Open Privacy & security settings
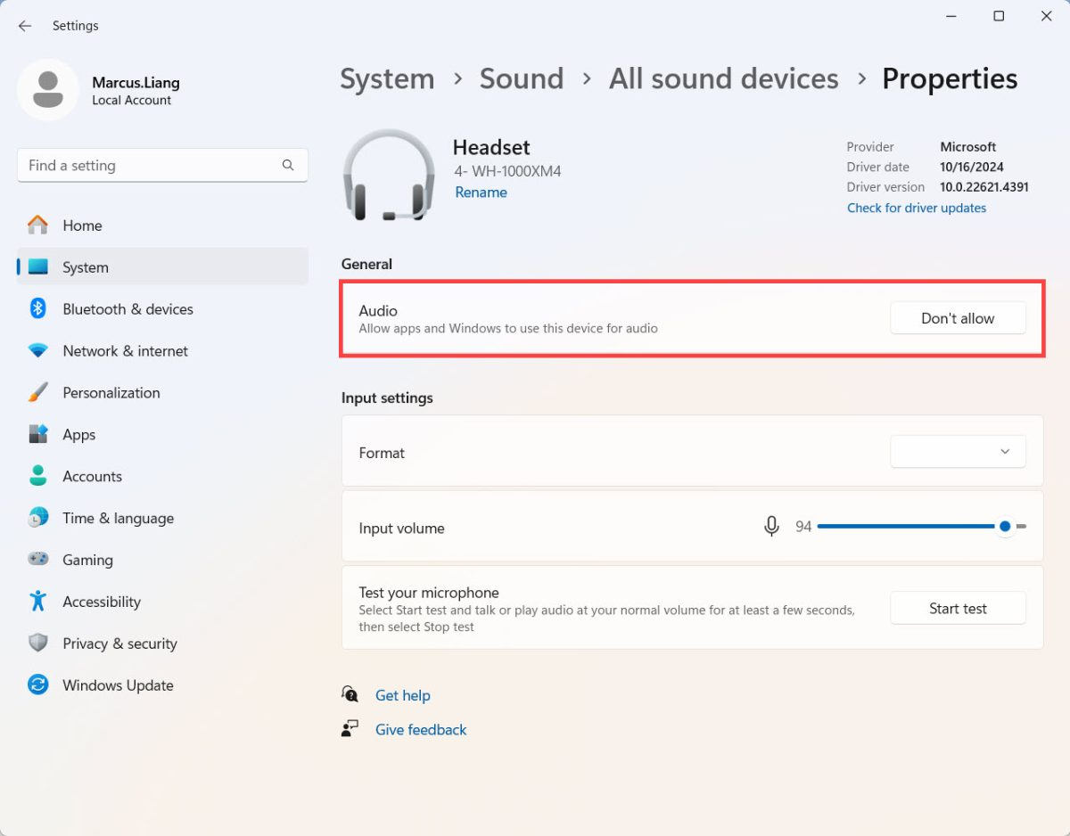Image resolution: width=1070 pixels, height=836 pixels. tap(119, 643)
